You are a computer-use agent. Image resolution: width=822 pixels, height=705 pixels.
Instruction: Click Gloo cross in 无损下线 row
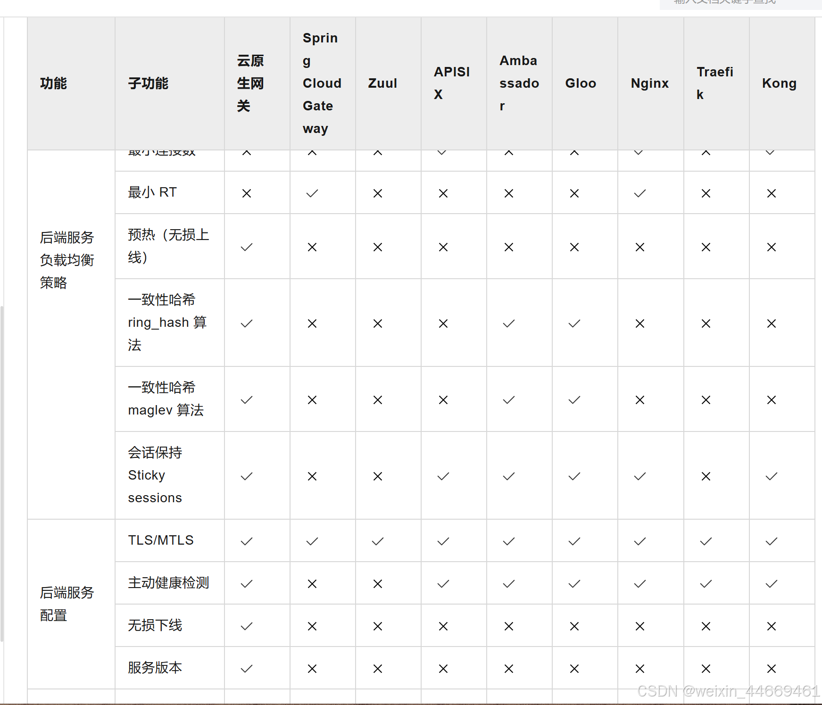click(574, 626)
